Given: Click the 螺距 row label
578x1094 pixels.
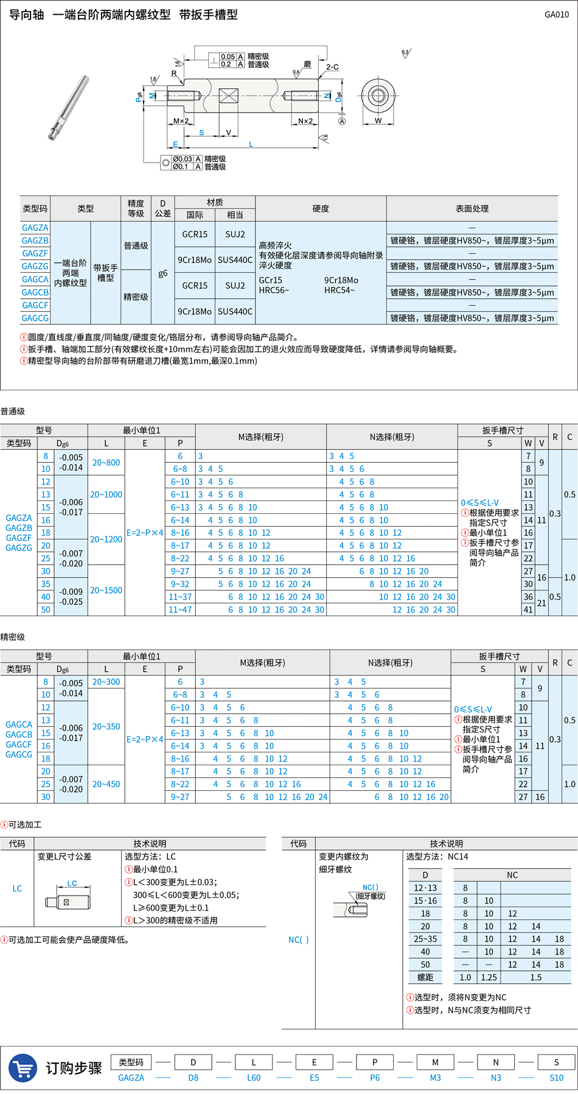Looking at the screenshot, I should 425,977.
